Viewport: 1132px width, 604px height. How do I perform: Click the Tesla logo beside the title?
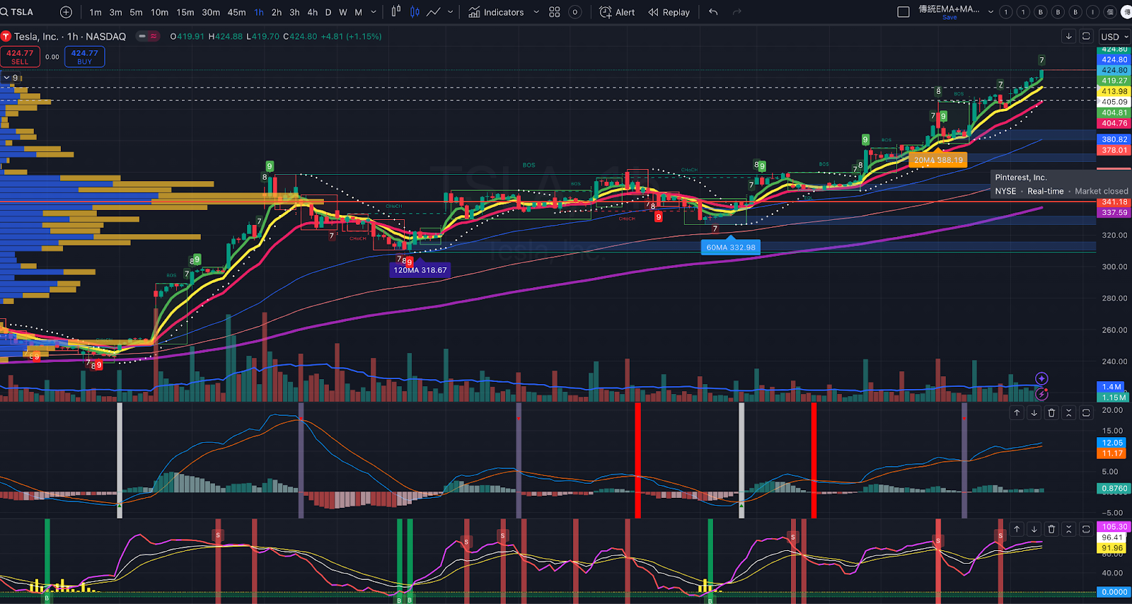(6, 36)
